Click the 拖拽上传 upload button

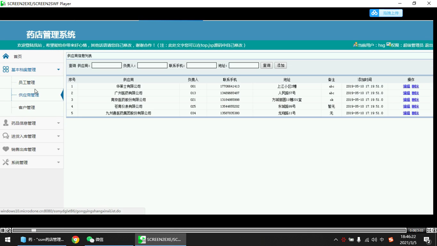tap(386, 13)
